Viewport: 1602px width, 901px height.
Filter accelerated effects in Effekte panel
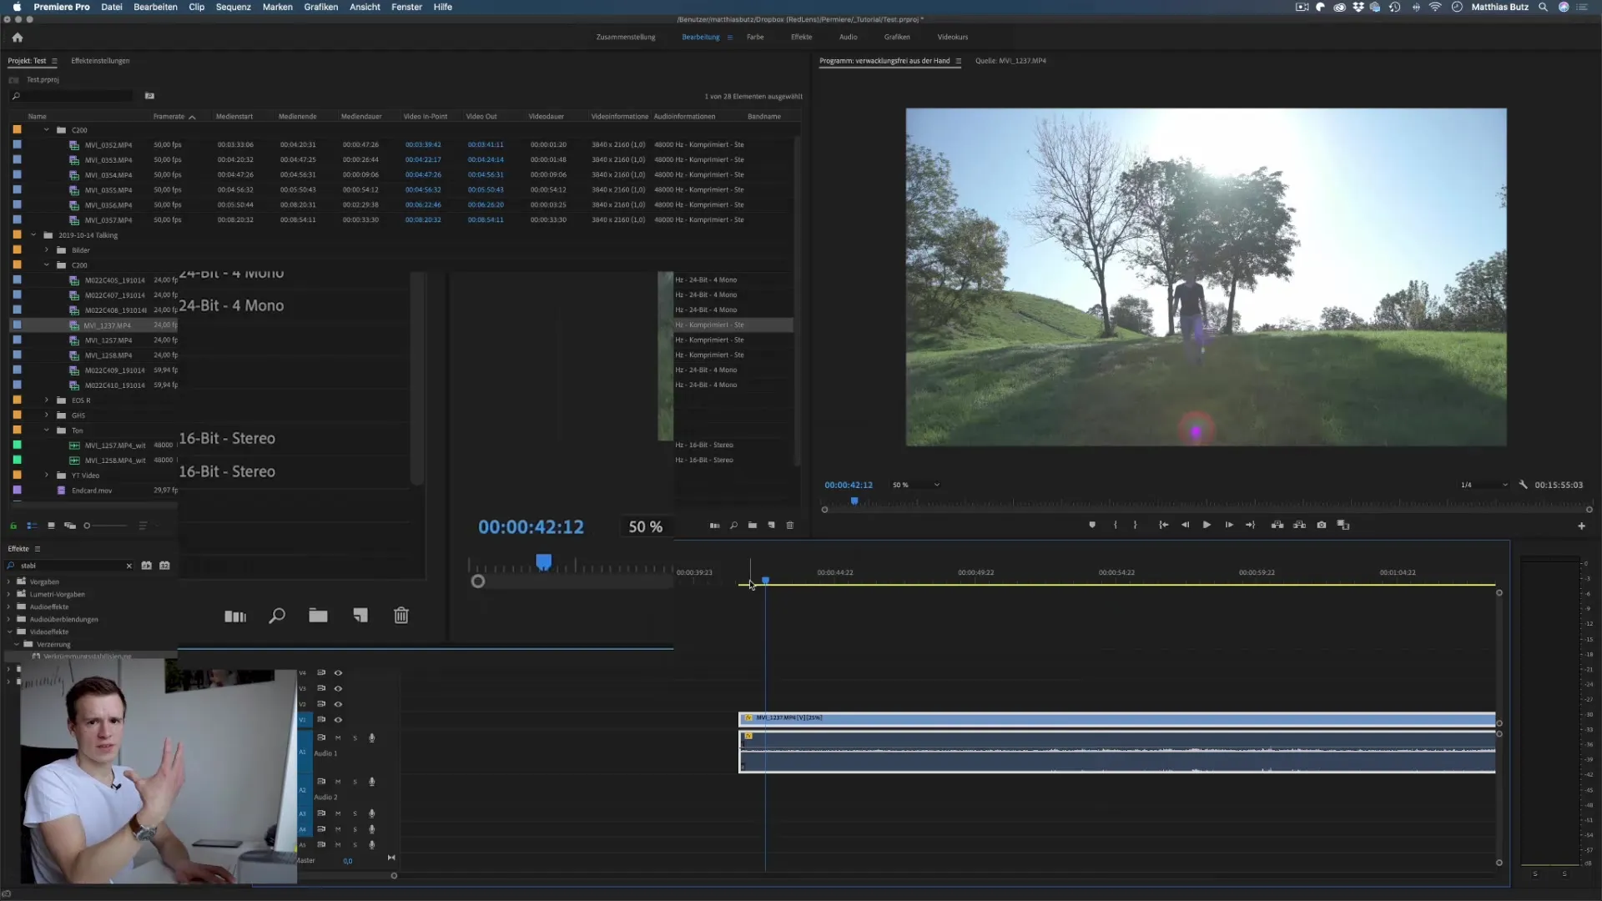coord(146,566)
